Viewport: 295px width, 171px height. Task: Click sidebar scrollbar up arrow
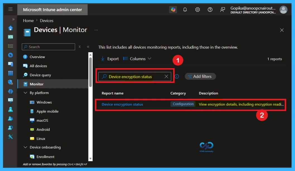click(90, 55)
